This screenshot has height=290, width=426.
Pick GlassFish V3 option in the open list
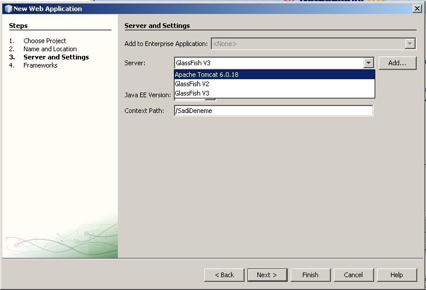coord(274,93)
